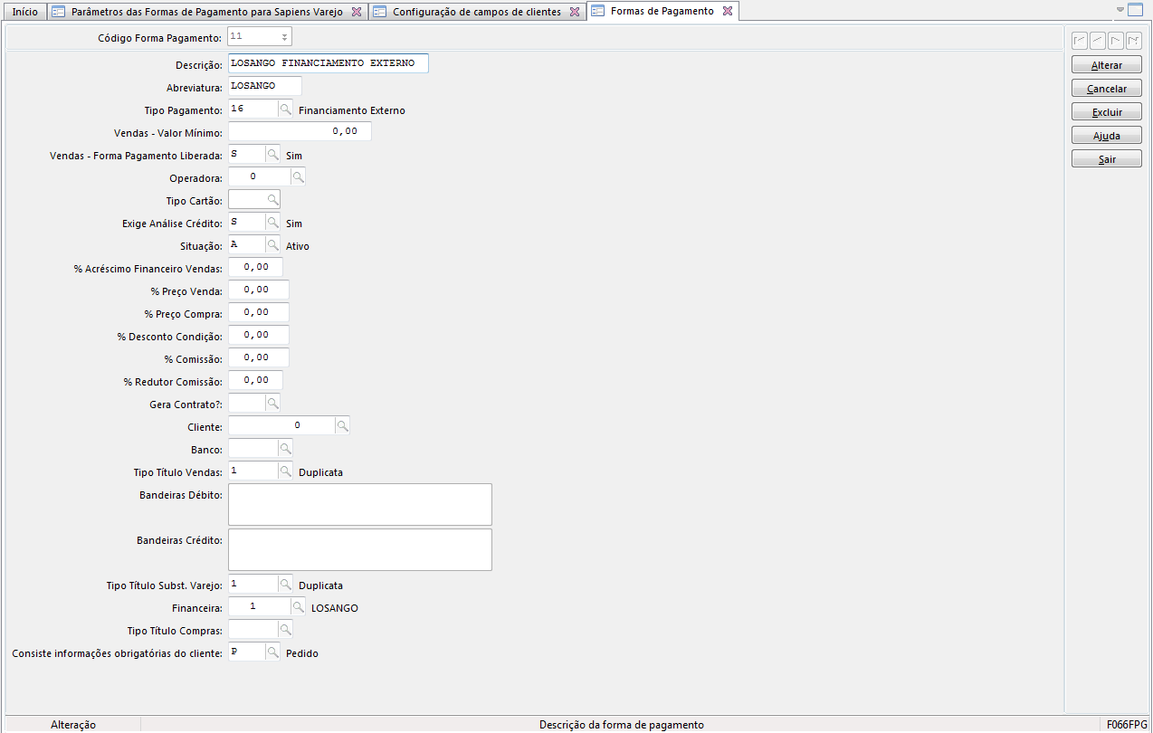Click the Excluir button
1153x733 pixels.
(x=1107, y=112)
